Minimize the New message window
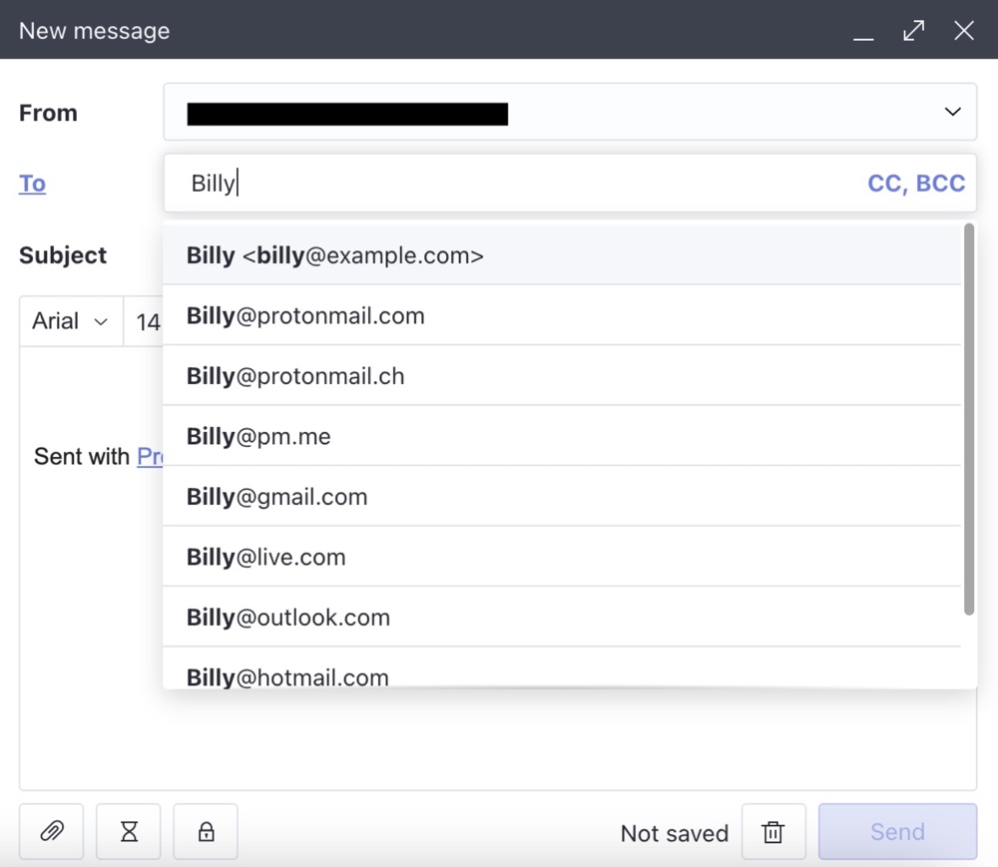 tap(863, 31)
